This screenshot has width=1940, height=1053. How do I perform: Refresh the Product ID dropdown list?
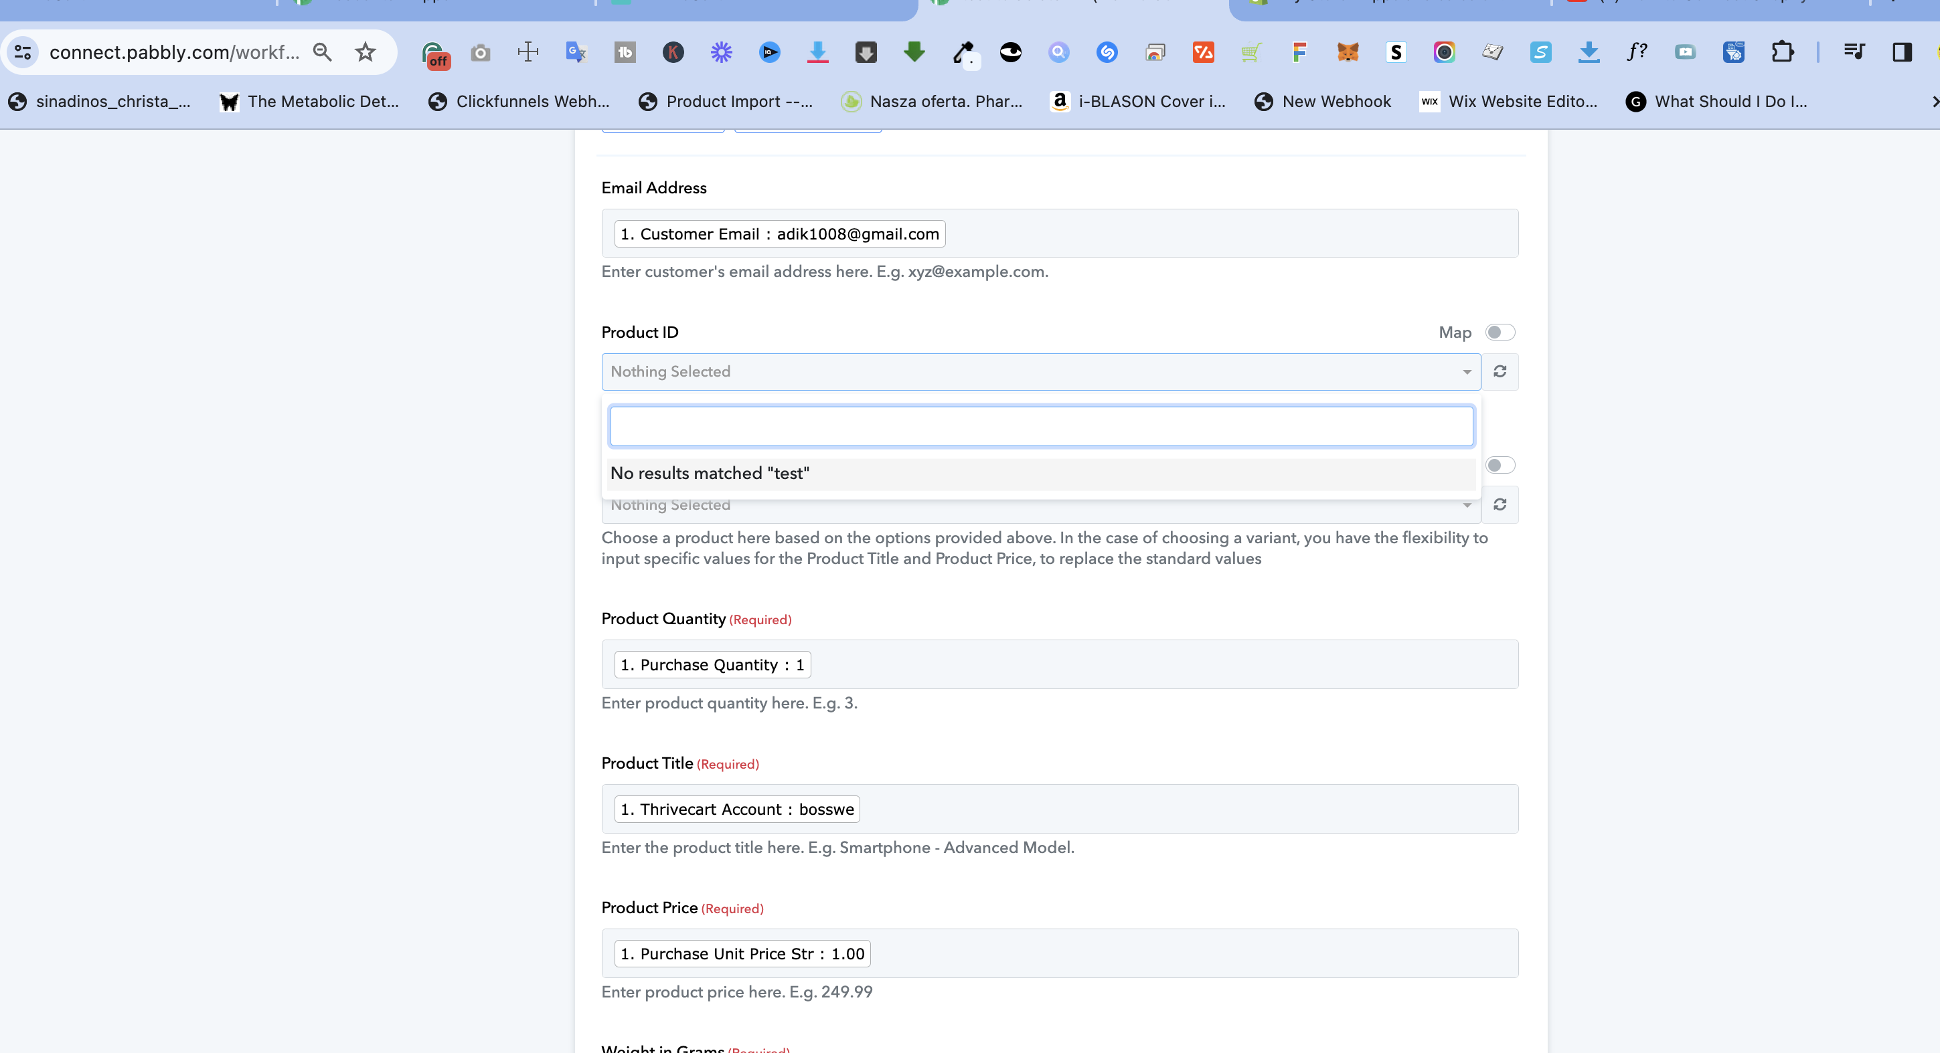1500,372
